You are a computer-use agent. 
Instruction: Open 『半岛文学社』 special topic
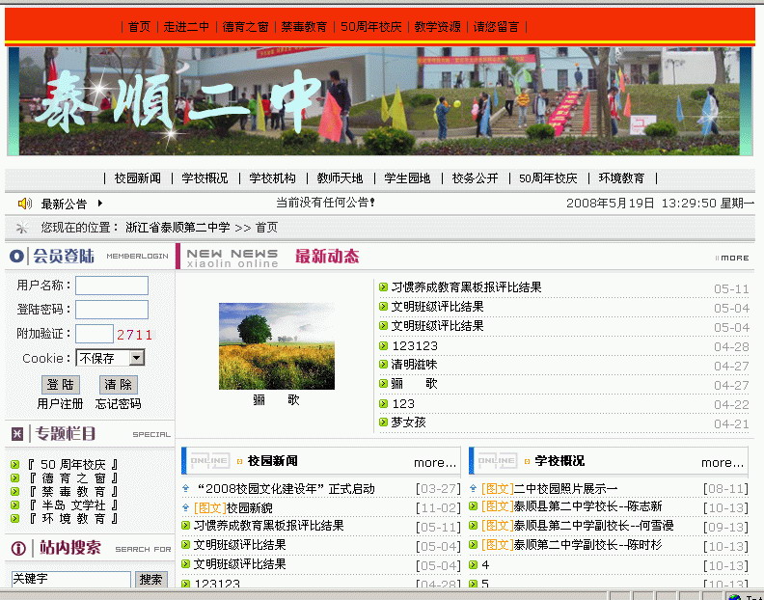tap(73, 505)
